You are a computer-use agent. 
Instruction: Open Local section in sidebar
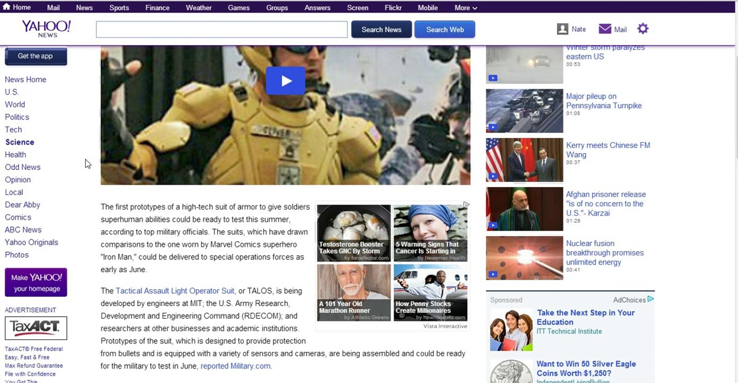click(x=14, y=192)
